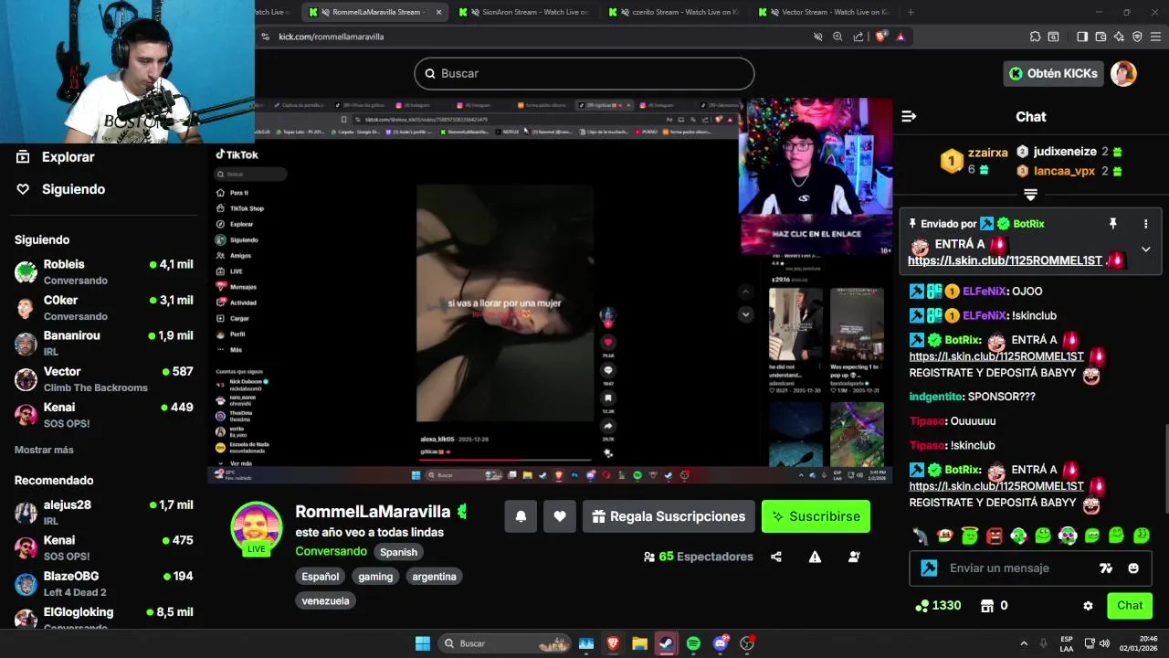Follow channel using the heart button
The image size is (1169, 658).
point(560,516)
